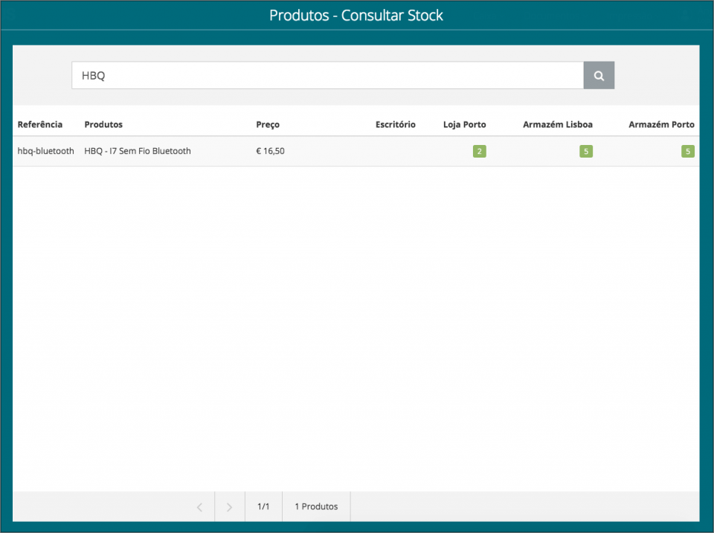Select the green stock badge under Loja Porto
The width and height of the screenshot is (714, 533).
coord(480,151)
